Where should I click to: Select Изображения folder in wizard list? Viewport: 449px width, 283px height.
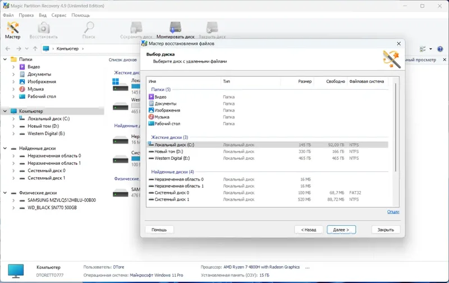pyautogui.click(x=268, y=110)
